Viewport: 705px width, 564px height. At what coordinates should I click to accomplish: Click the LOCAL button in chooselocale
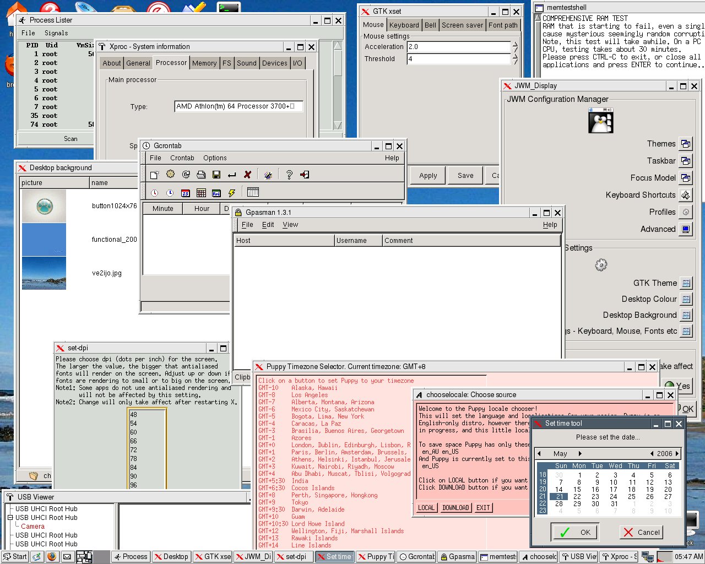pos(426,508)
